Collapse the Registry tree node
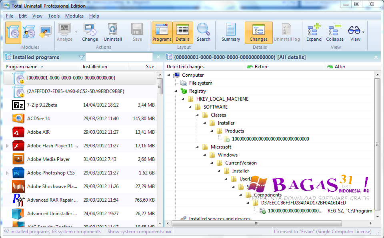Viewport: 384px width, 238px height. pos(176,91)
